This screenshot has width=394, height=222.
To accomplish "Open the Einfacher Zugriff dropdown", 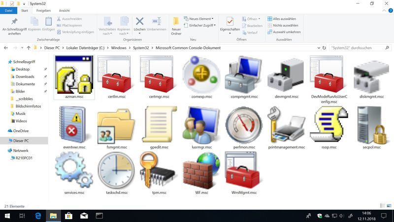I will [199, 25].
